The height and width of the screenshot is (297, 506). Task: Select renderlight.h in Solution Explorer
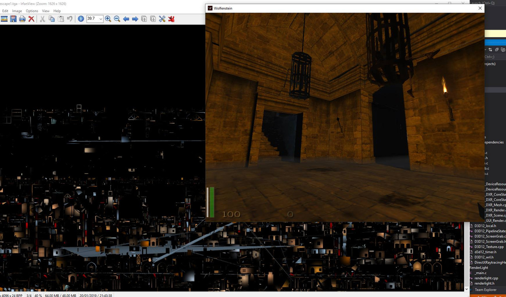tap(484, 283)
